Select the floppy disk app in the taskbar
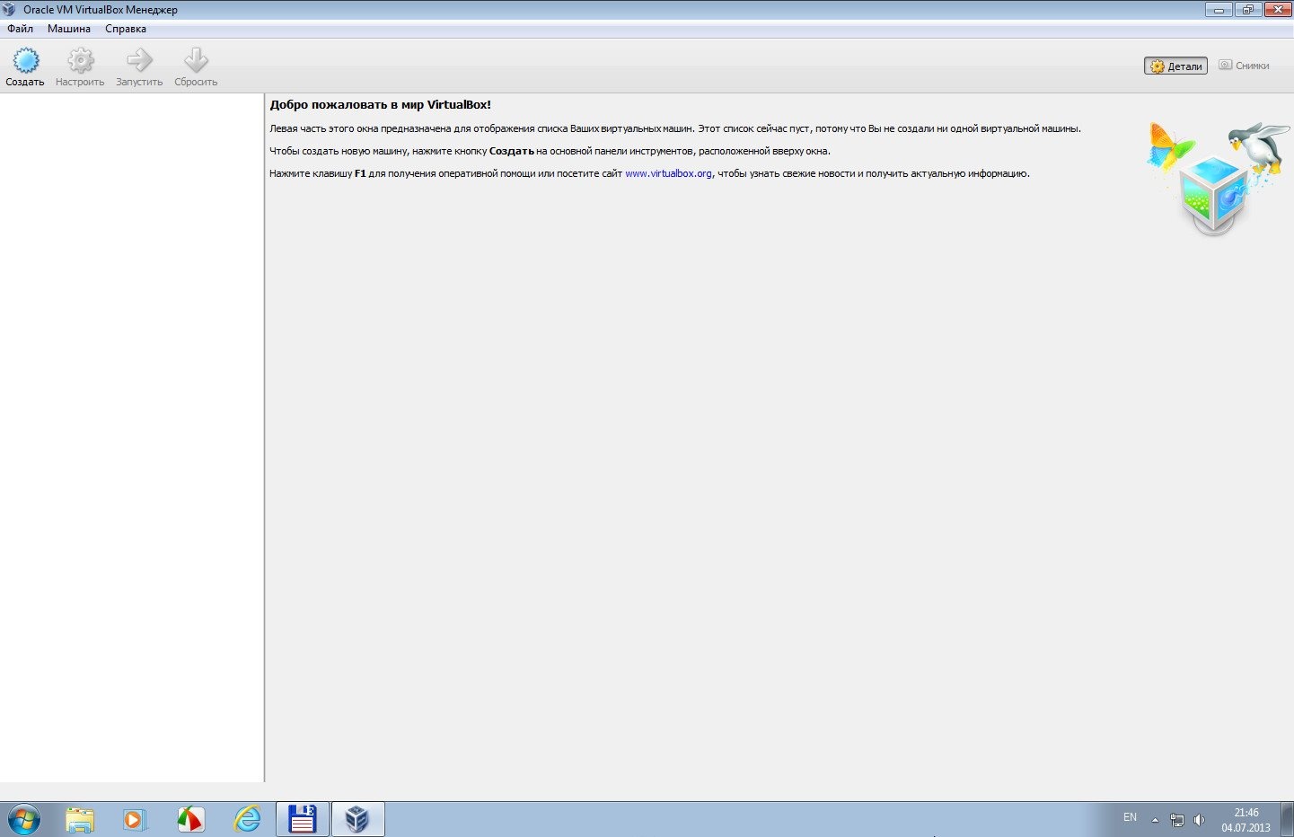The image size is (1294, 837). 303,819
